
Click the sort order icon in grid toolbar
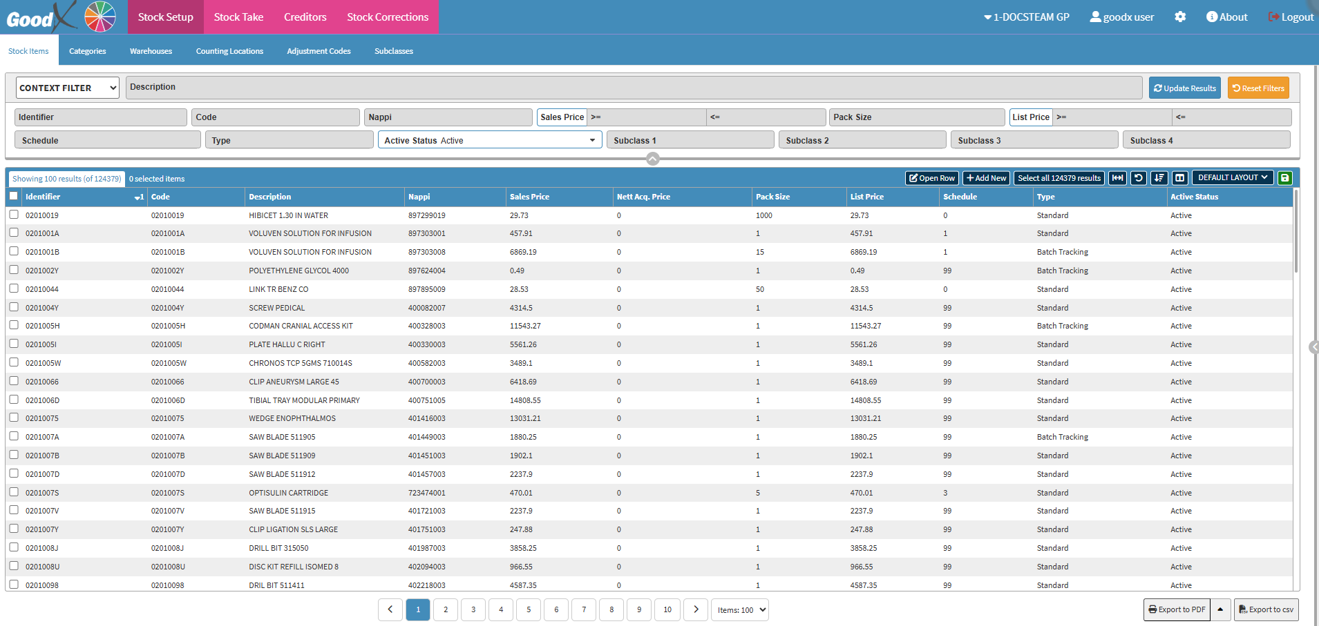[1159, 178]
